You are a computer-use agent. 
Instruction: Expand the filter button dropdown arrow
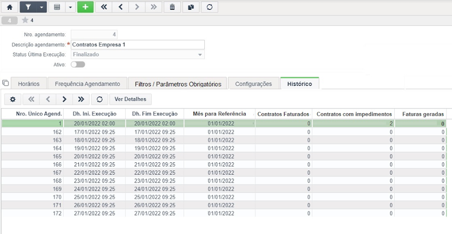pos(42,7)
